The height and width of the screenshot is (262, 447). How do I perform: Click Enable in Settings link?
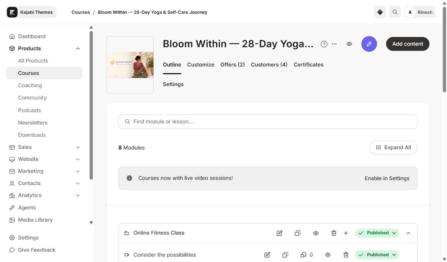387,178
